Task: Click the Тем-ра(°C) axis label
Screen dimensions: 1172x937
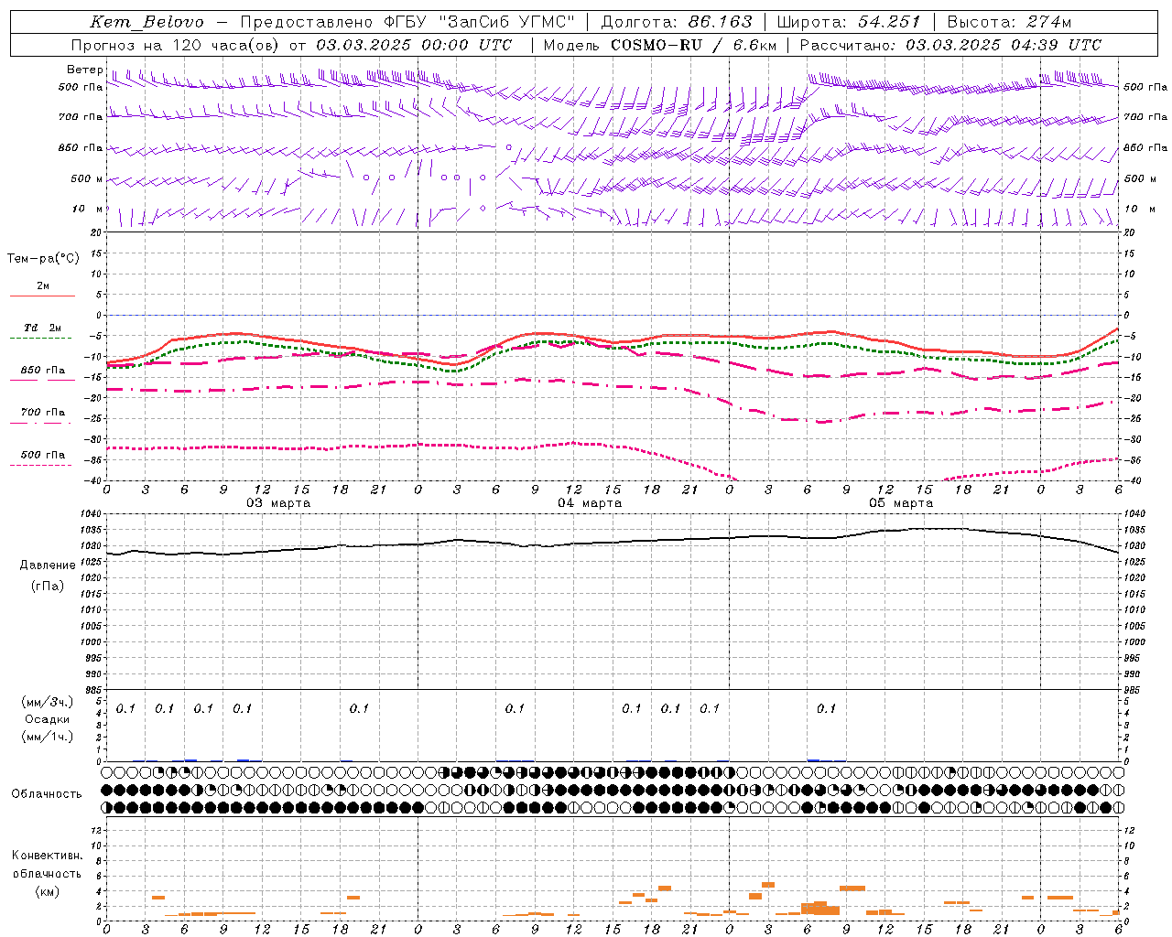Action: [43, 259]
